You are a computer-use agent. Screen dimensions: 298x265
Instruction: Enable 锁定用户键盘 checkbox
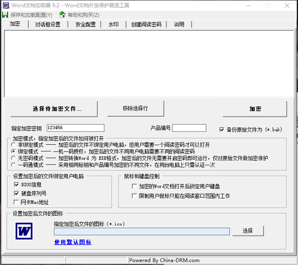click(x=134, y=186)
